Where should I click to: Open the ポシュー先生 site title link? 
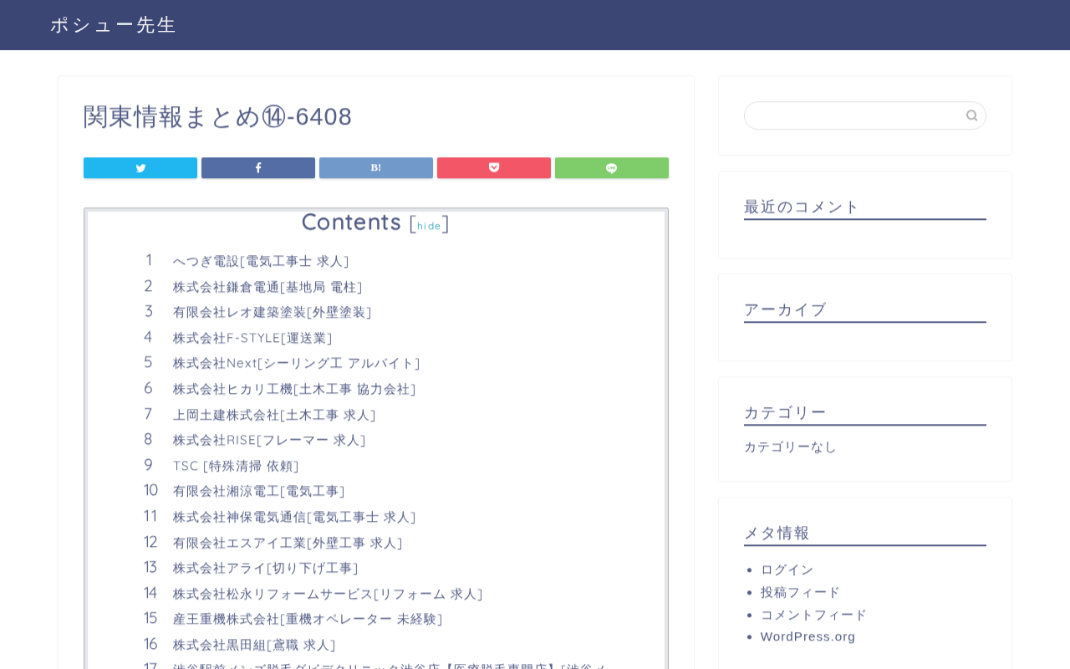click(113, 25)
